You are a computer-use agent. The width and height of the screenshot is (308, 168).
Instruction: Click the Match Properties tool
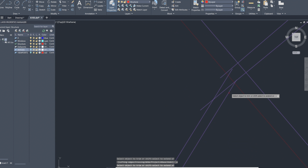[196, 6]
